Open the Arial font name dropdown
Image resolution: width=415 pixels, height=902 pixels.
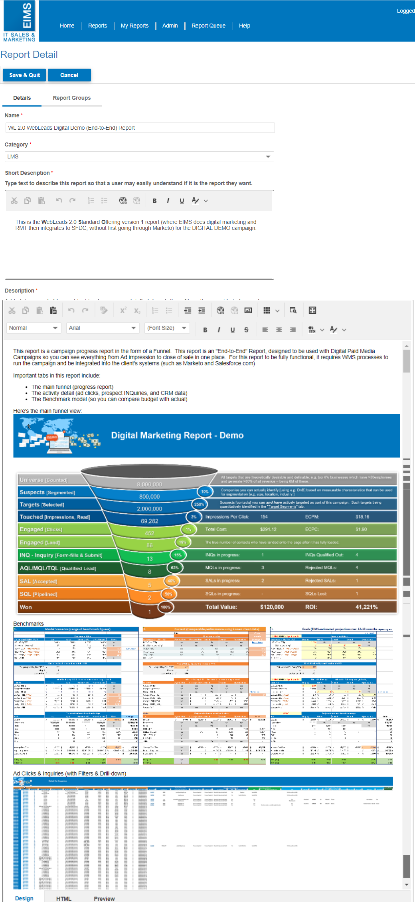[103, 328]
